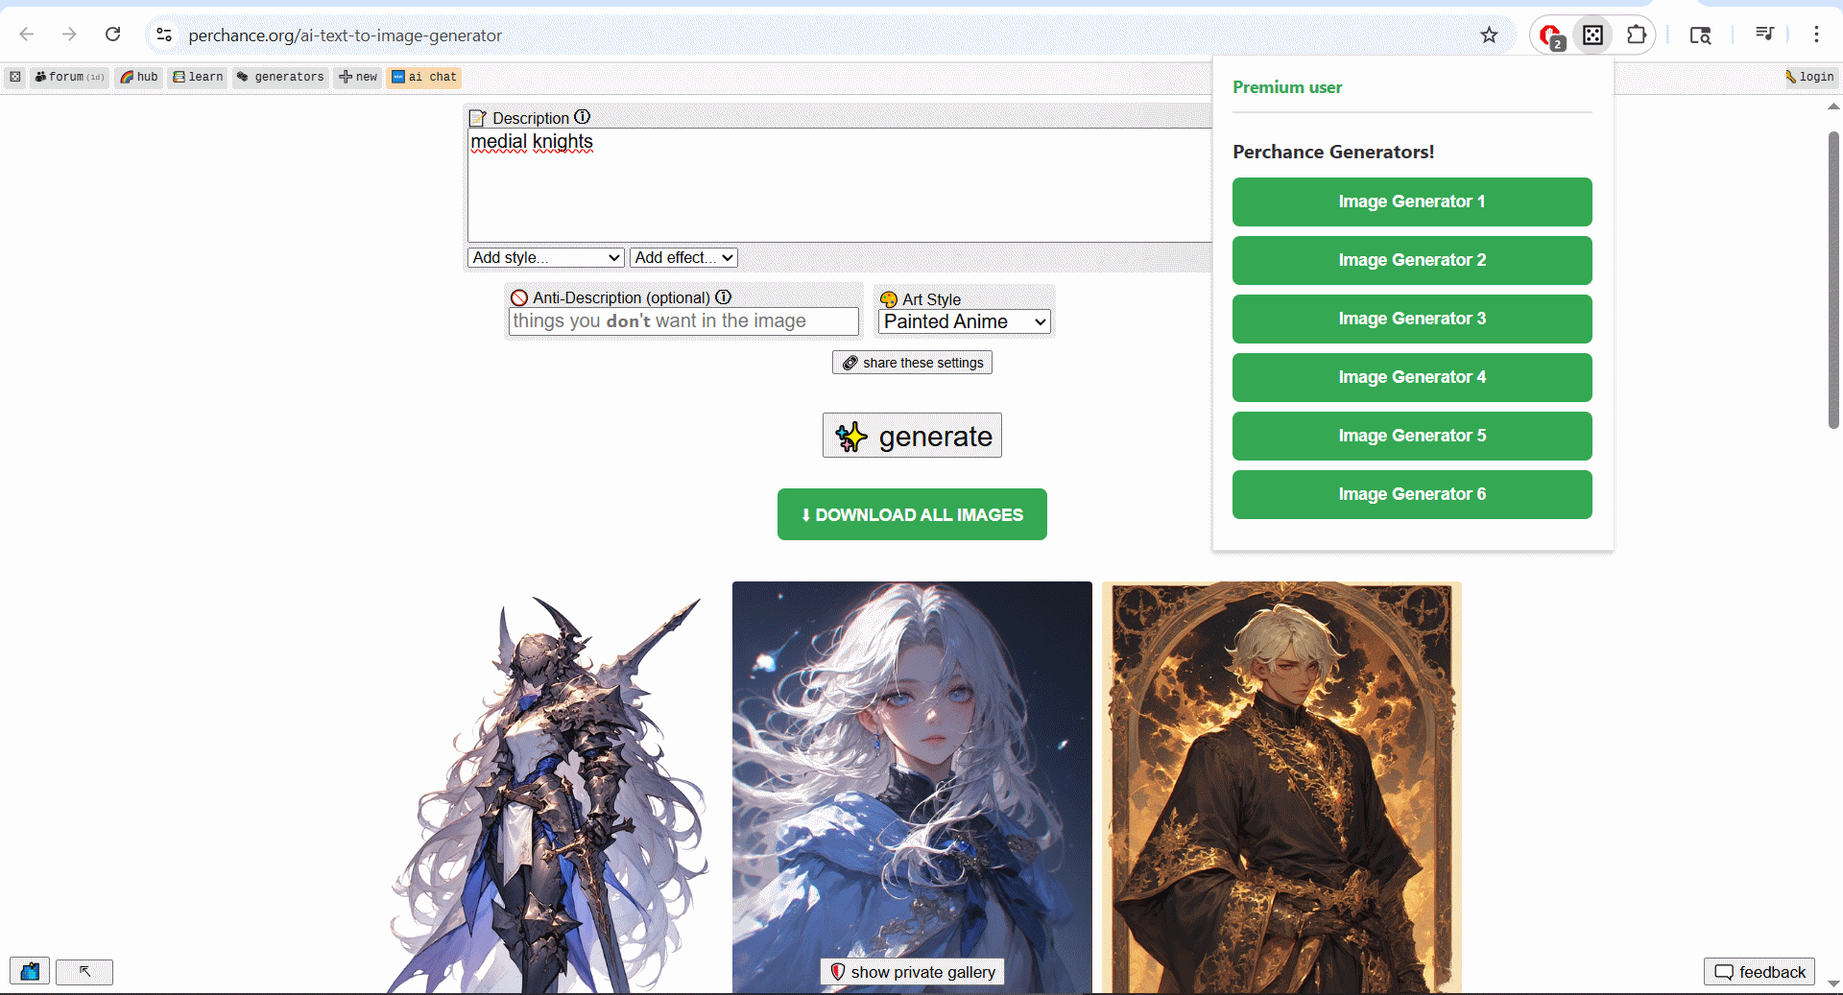1843x995 pixels.
Task: Open the Chrome three-dot menu
Action: tap(1816, 35)
